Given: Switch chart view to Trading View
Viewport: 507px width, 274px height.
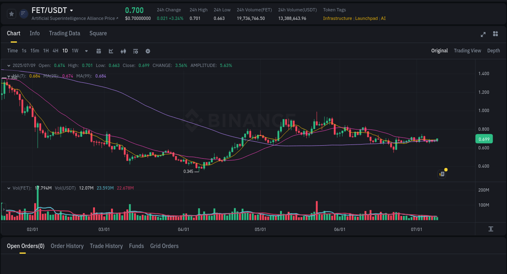Looking at the screenshot, I should [467, 50].
